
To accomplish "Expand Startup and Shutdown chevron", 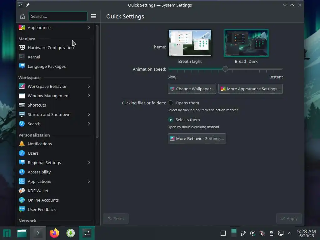I will pyautogui.click(x=89, y=114).
